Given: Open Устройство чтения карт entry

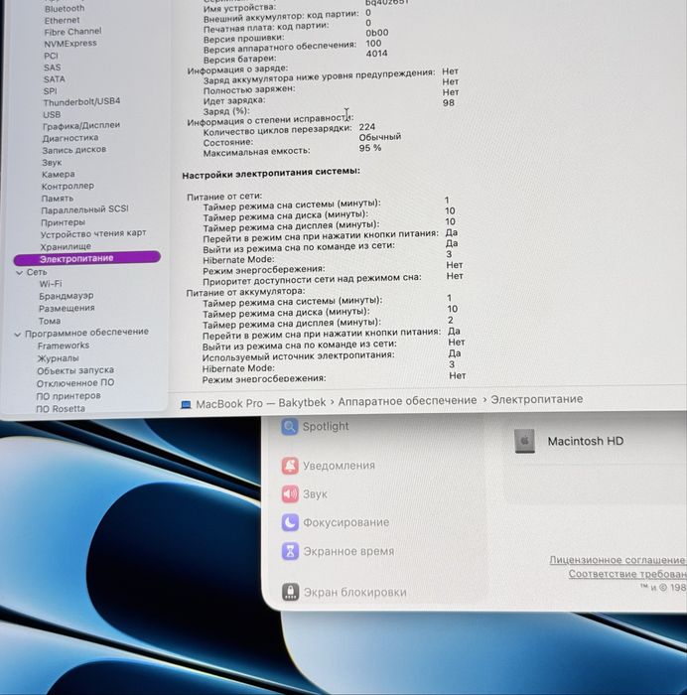Looking at the screenshot, I should tap(93, 233).
